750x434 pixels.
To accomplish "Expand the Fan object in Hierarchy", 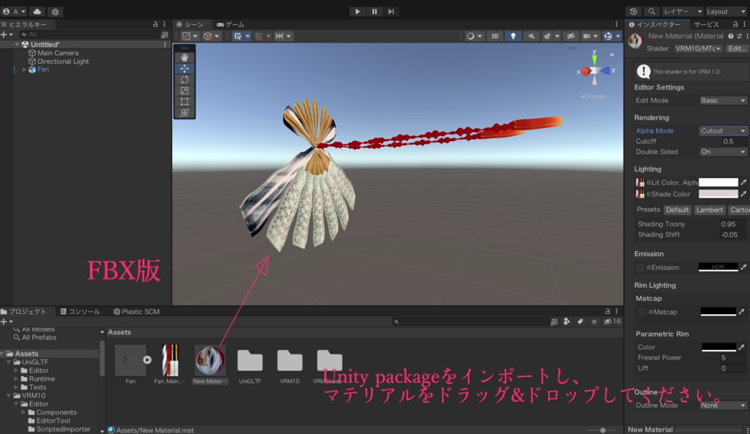I will click(24, 70).
